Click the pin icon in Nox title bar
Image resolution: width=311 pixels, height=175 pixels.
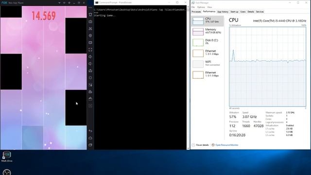click(64, 3)
